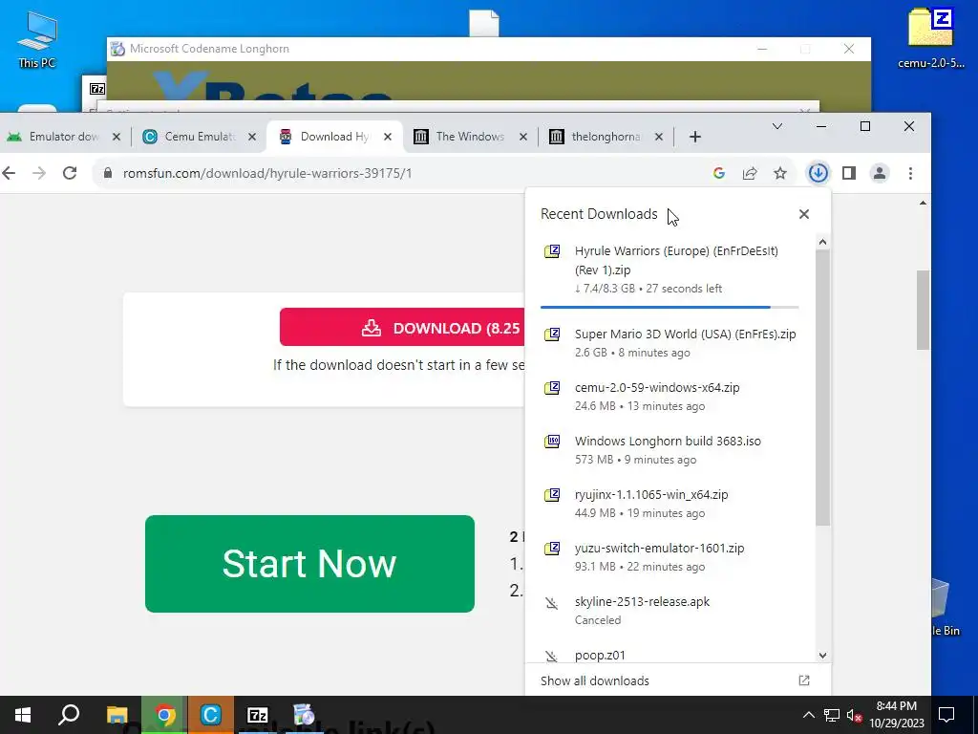Open the This PC desktop icon
Screen dimensions: 978x734
[x=37, y=38]
